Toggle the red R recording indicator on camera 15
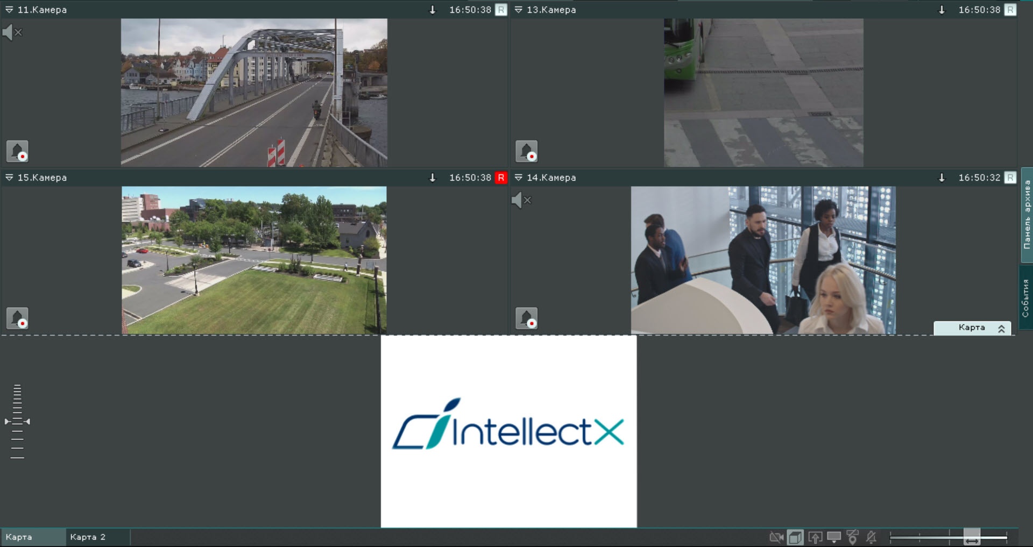 (501, 177)
